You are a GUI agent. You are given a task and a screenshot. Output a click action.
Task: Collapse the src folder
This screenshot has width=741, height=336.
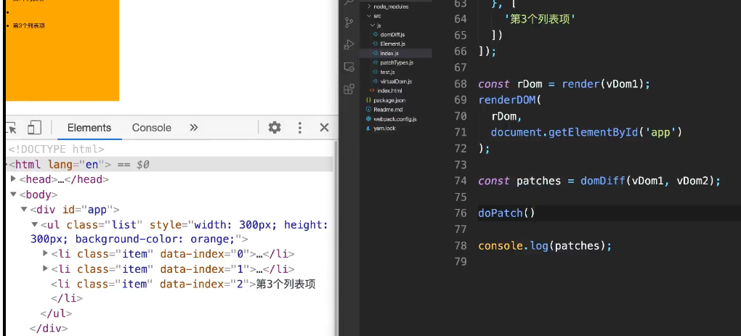coord(377,16)
